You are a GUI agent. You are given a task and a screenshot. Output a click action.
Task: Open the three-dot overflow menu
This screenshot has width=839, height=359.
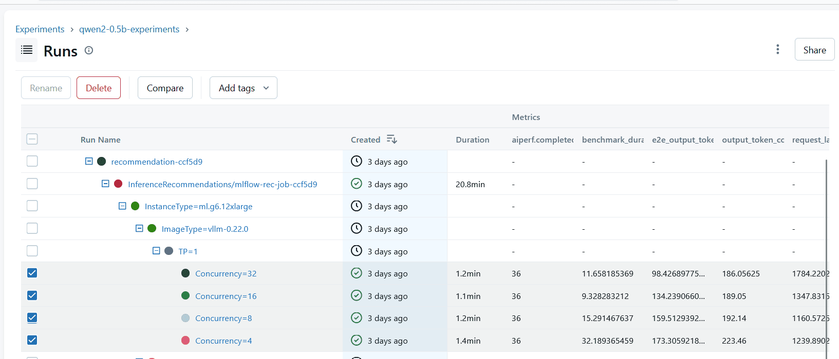(x=777, y=49)
